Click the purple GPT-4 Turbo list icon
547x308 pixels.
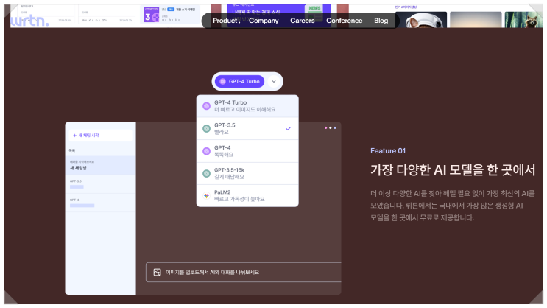(207, 106)
